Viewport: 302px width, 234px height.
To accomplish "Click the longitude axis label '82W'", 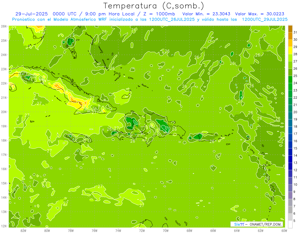I will tap(23, 230).
